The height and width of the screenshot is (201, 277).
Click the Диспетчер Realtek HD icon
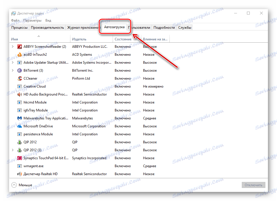[19, 174]
